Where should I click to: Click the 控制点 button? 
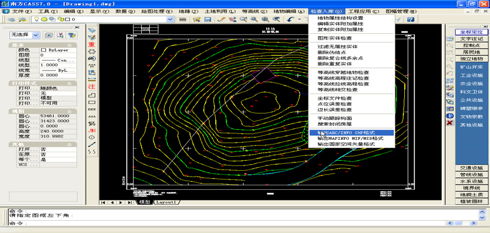pyautogui.click(x=471, y=45)
